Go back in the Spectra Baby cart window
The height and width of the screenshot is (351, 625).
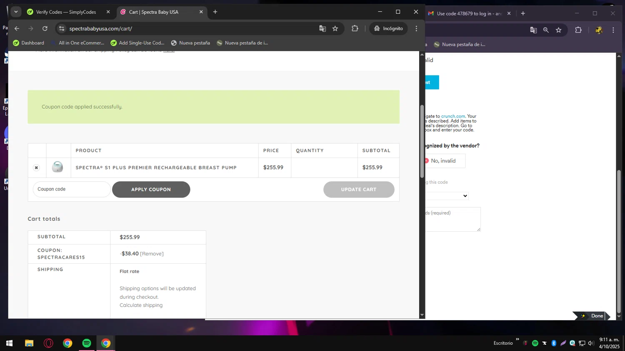17,29
